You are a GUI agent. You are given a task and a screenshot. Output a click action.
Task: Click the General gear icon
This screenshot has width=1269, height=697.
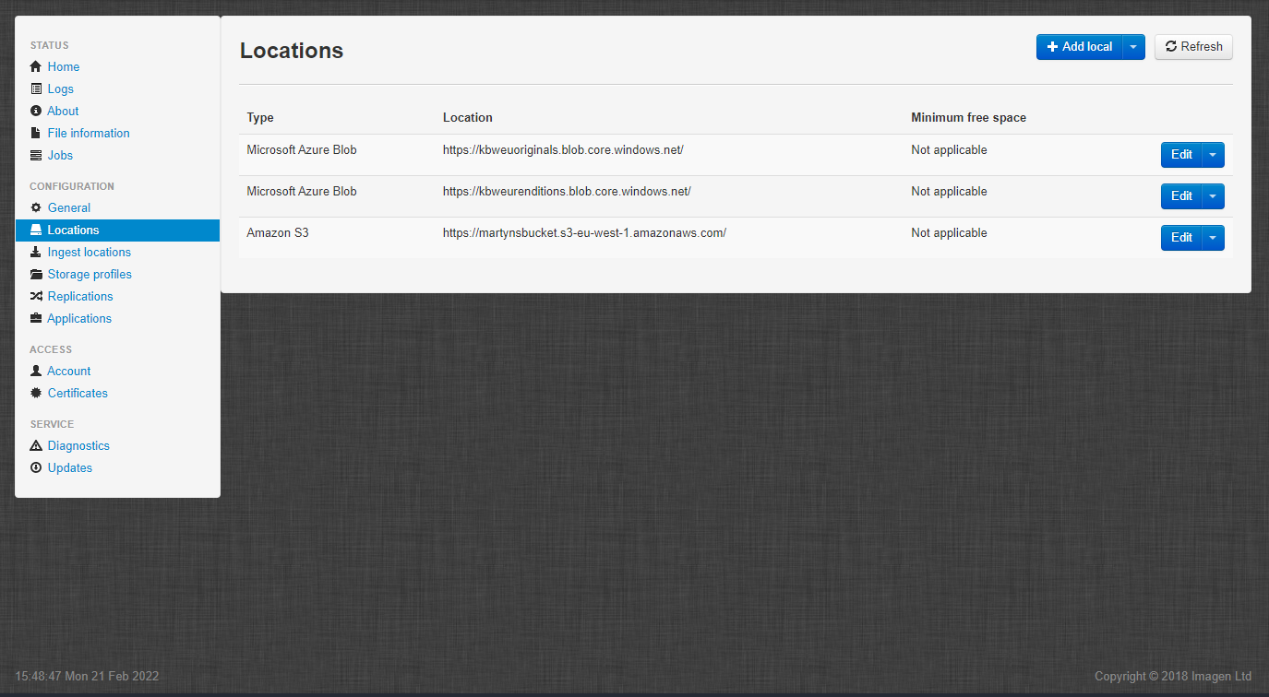point(36,207)
